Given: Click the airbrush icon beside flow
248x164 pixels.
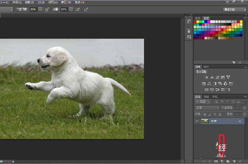Looking at the screenshot, I should click(x=78, y=9).
